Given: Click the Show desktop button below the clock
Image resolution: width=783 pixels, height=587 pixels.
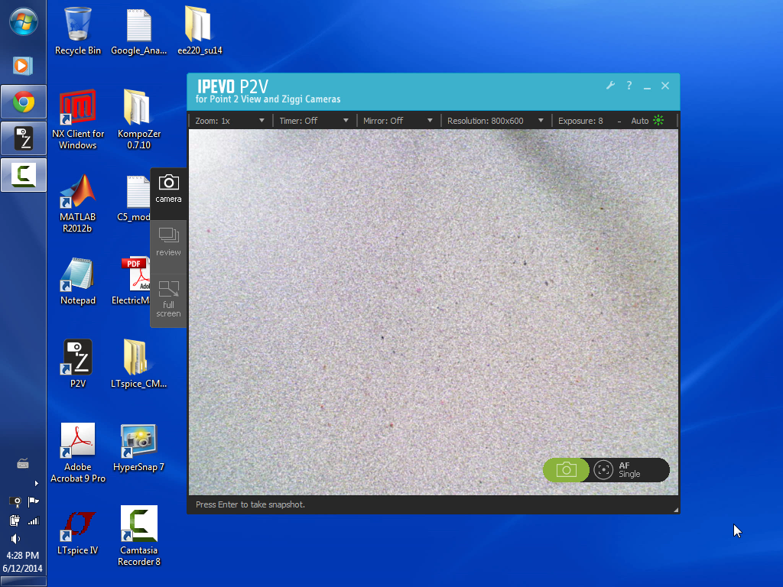Looking at the screenshot, I should (23, 582).
